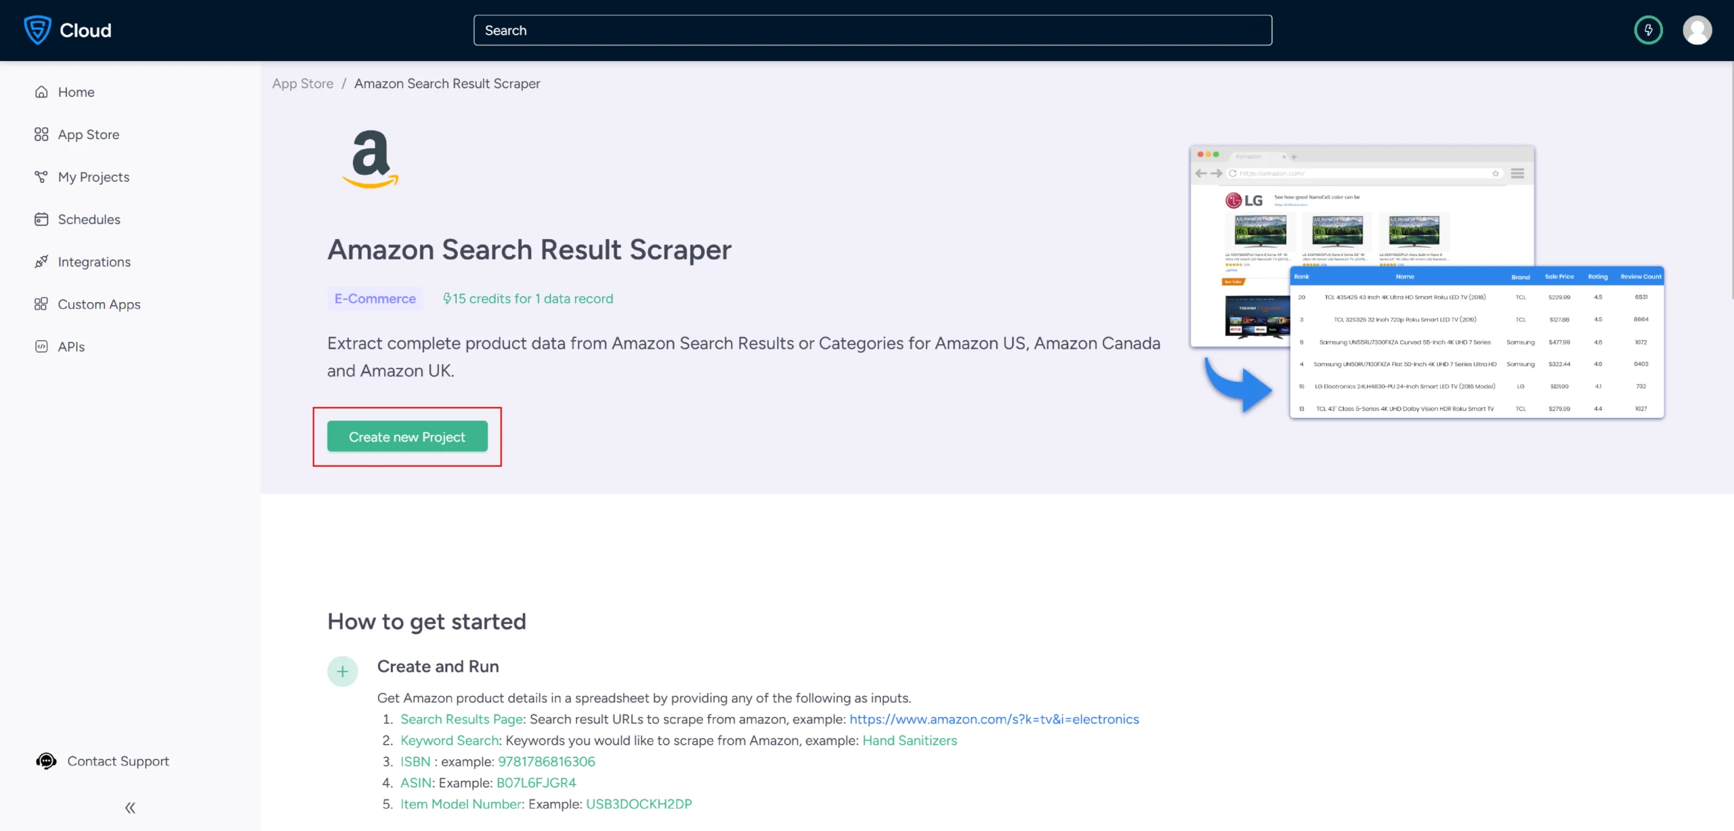This screenshot has width=1734, height=831.
Task: Click the Amazon logo icon
Action: [370, 159]
